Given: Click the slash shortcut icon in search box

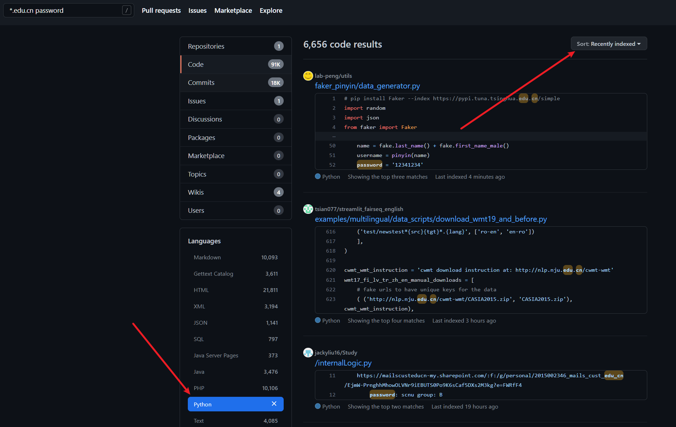Looking at the screenshot, I should 126,10.
